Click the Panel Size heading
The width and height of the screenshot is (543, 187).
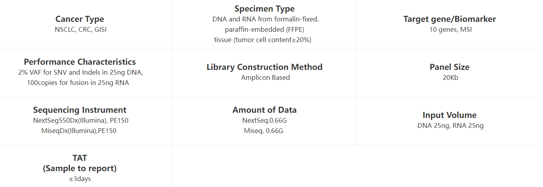coord(450,67)
